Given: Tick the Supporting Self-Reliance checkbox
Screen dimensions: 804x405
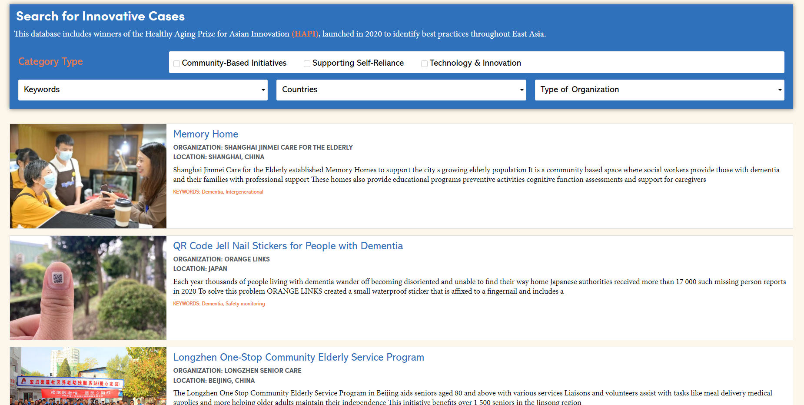Looking at the screenshot, I should click(x=307, y=64).
